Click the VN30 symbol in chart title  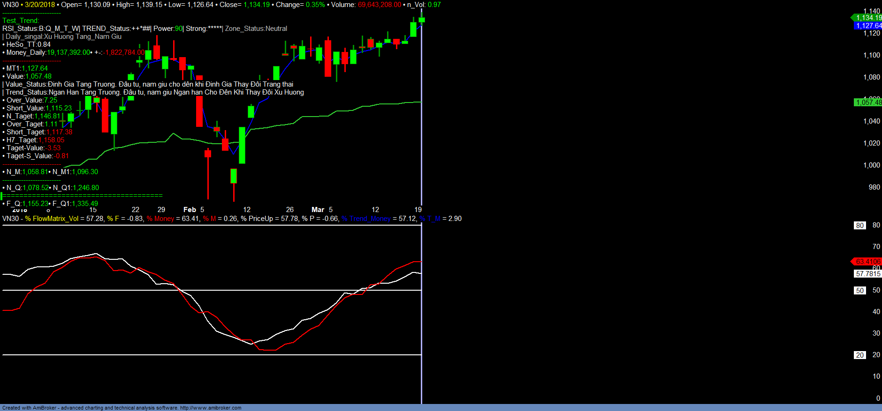tap(10, 5)
